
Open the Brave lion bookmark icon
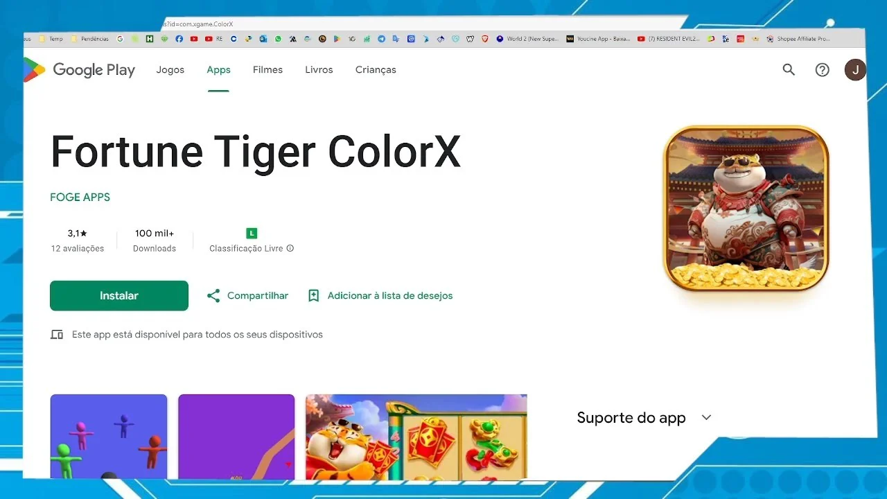(x=485, y=39)
